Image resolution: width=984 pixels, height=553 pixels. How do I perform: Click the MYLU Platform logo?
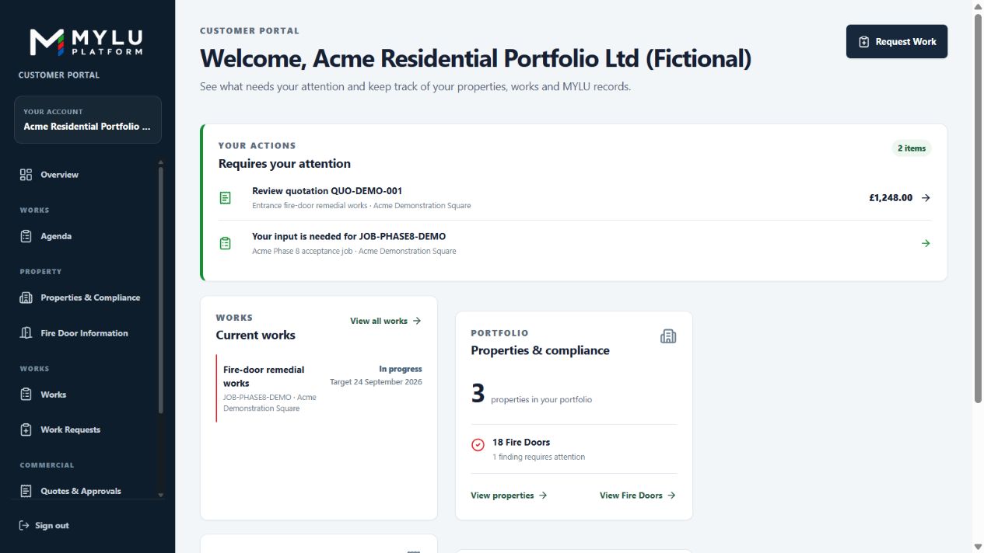coord(86,42)
